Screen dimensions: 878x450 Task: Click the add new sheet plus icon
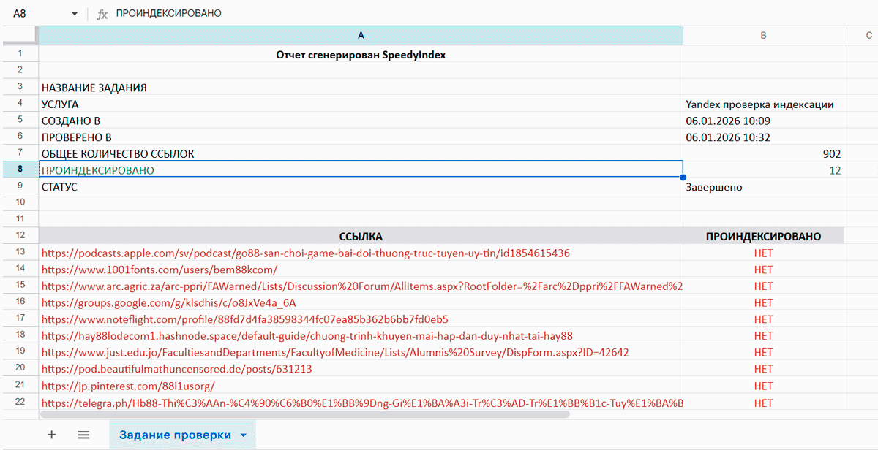coord(51,435)
